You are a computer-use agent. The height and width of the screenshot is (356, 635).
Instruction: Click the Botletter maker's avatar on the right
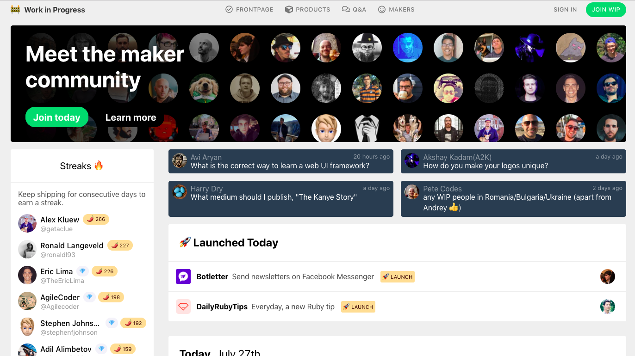click(608, 276)
